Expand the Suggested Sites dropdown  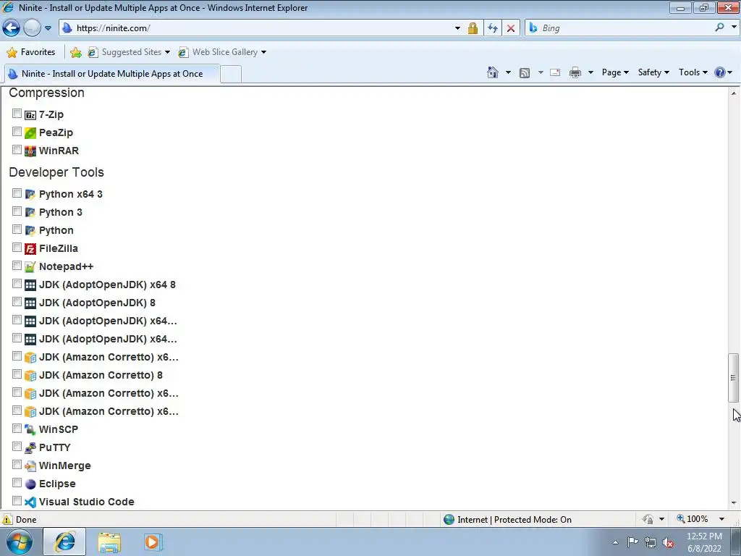coord(167,52)
